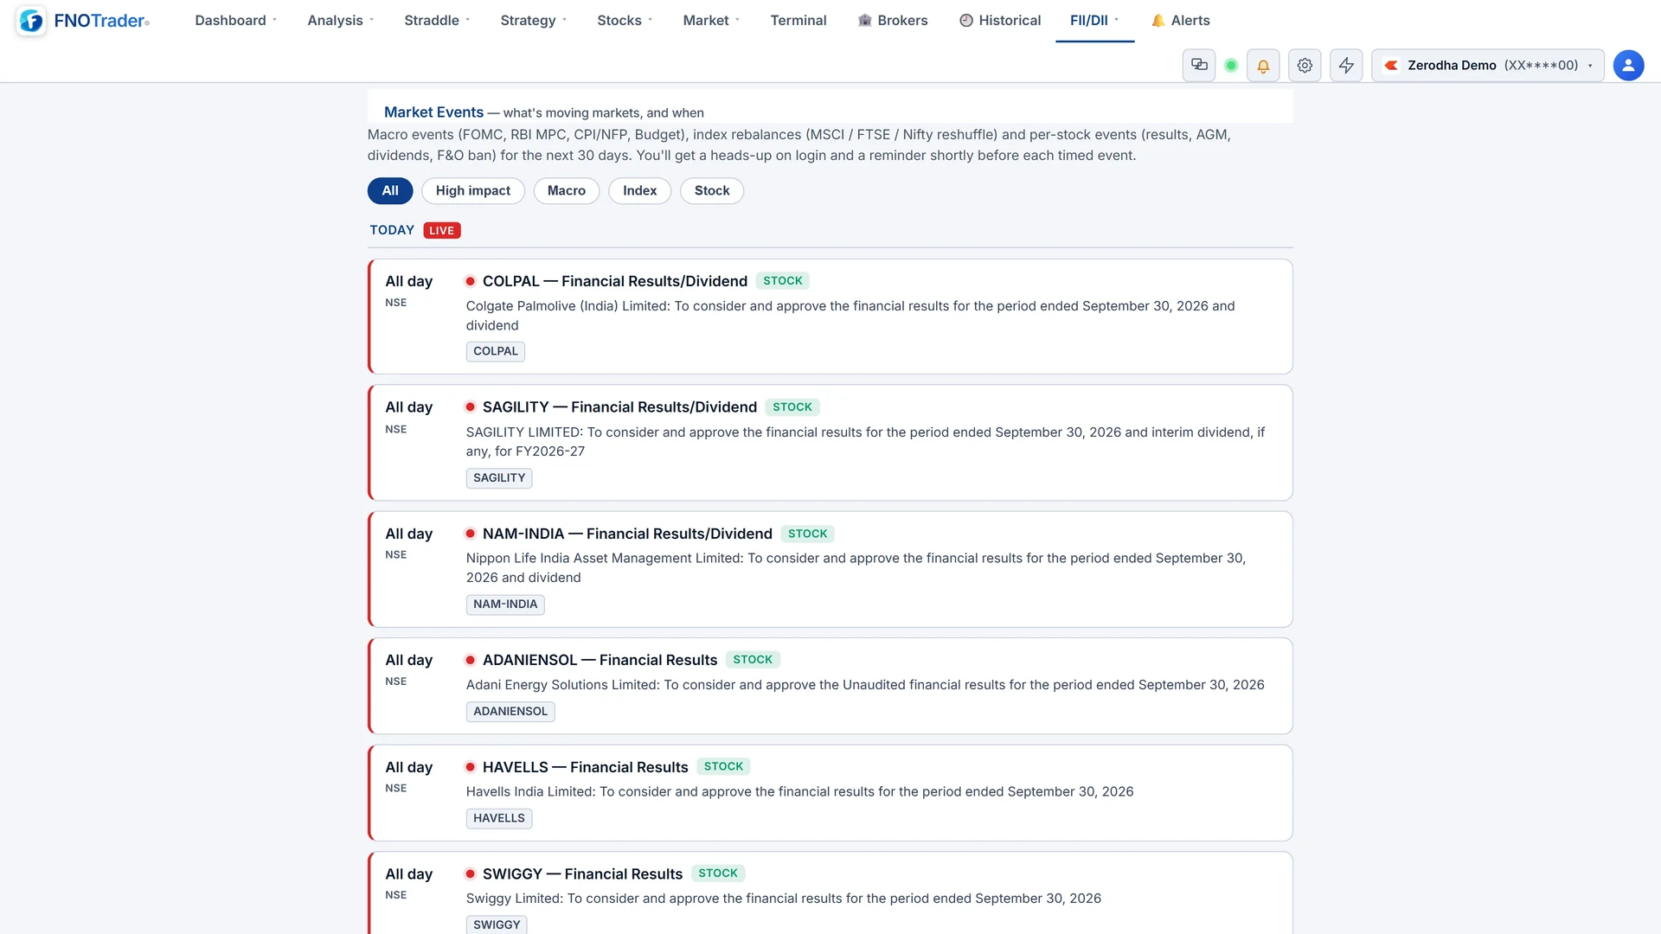This screenshot has width=1661, height=934.
Task: Click the Alerts bell icon in navigation
Action: [1158, 20]
